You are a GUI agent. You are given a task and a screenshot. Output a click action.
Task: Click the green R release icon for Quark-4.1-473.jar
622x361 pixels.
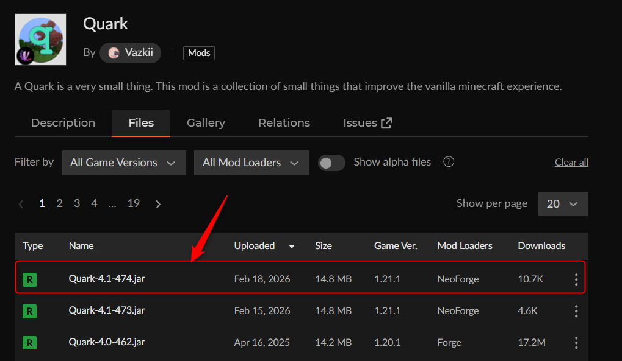(x=29, y=311)
